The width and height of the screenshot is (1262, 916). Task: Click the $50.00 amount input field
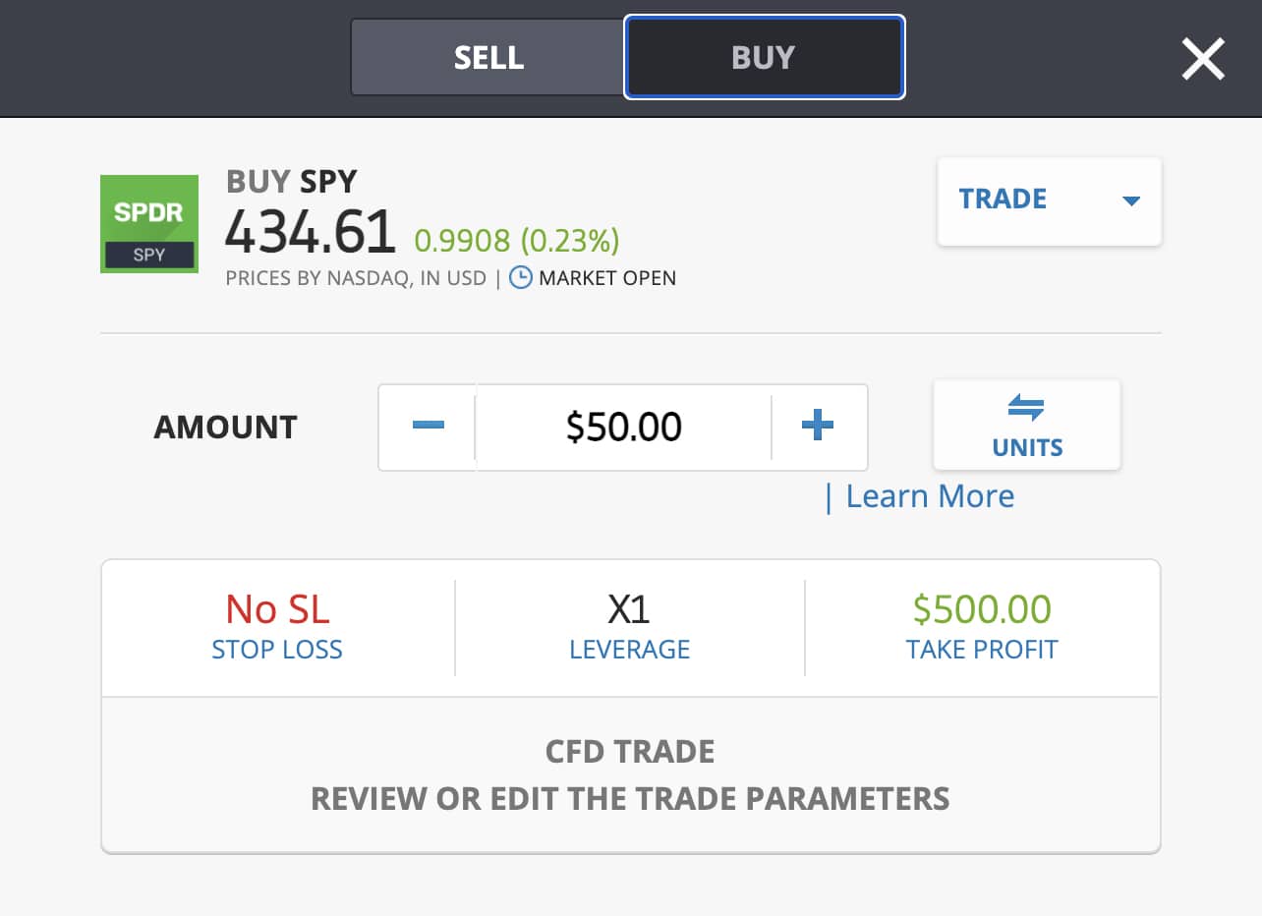[x=624, y=427]
